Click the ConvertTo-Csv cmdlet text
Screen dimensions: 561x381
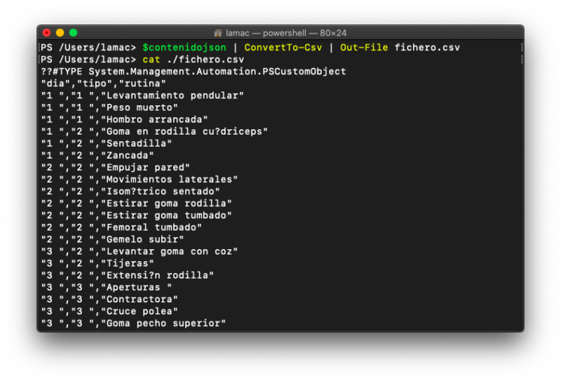(x=283, y=48)
